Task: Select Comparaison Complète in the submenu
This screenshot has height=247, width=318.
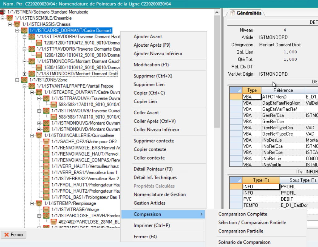Action: 243,214
